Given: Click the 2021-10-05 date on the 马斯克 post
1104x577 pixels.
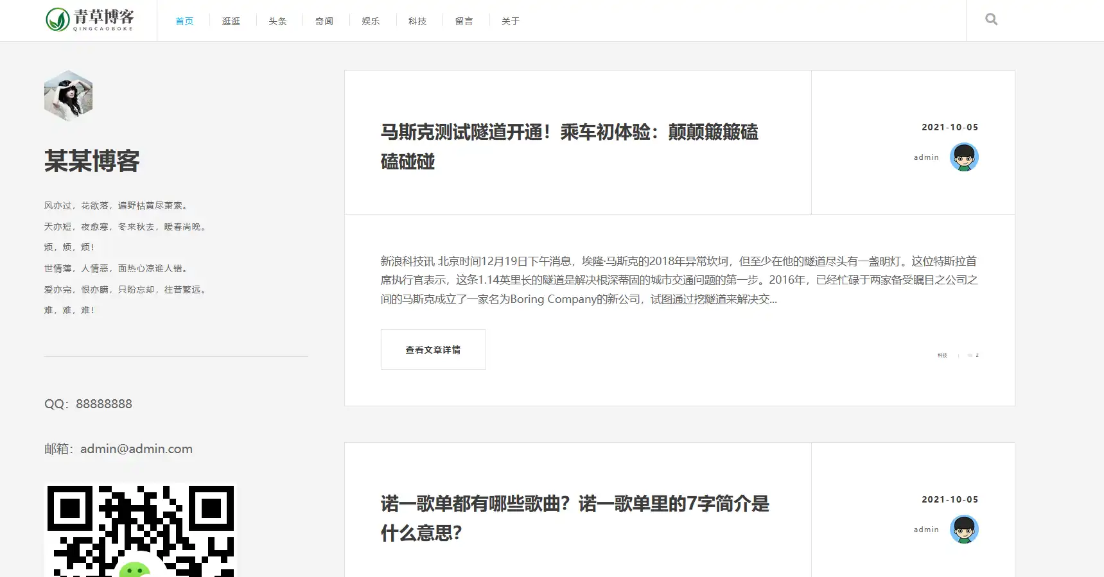Looking at the screenshot, I should tap(950, 127).
